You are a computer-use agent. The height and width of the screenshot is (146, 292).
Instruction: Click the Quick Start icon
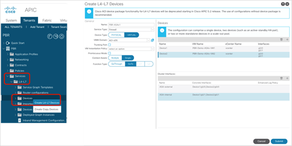(8, 43)
